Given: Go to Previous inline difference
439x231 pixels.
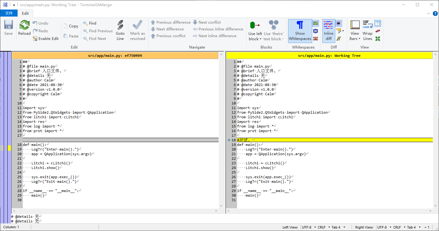Looking at the screenshot, I should point(218,29).
